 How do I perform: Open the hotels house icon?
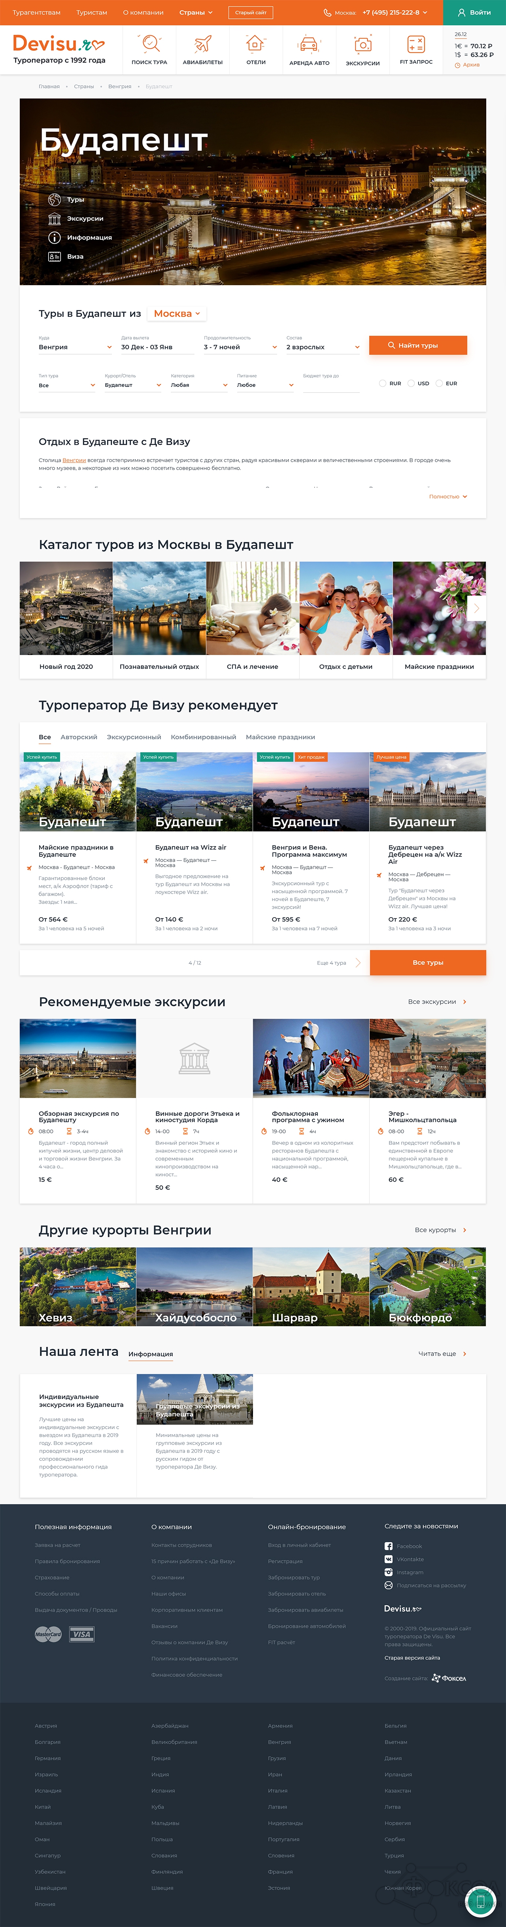[256, 44]
